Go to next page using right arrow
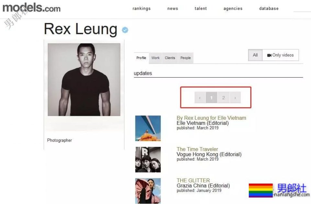 (x=235, y=98)
